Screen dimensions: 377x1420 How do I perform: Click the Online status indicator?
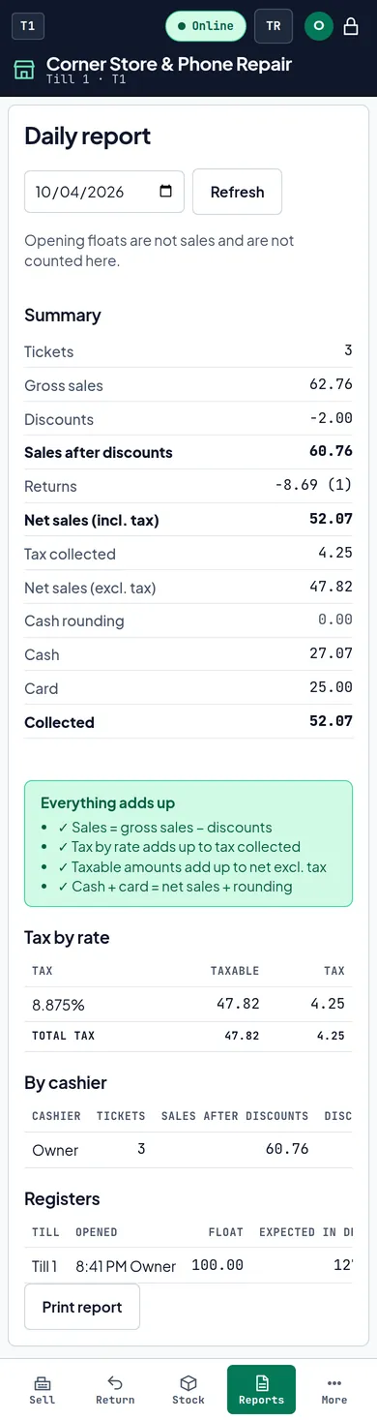tap(206, 26)
